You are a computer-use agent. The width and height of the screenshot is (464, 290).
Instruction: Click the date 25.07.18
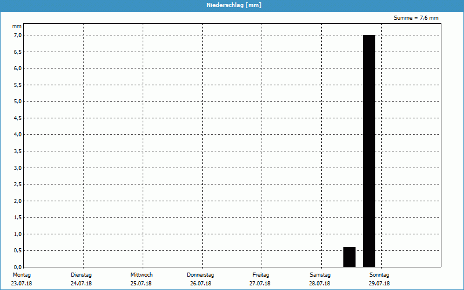[141, 284]
